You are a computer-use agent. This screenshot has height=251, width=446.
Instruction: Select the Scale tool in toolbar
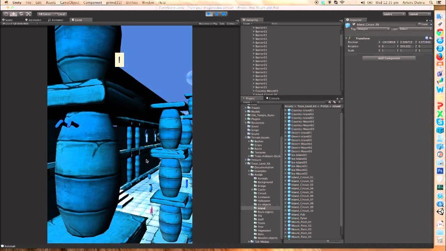(x=29, y=14)
